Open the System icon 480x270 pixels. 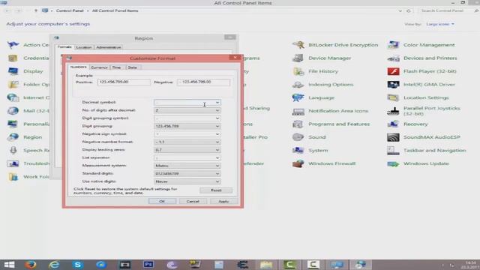pyautogui.click(x=298, y=150)
